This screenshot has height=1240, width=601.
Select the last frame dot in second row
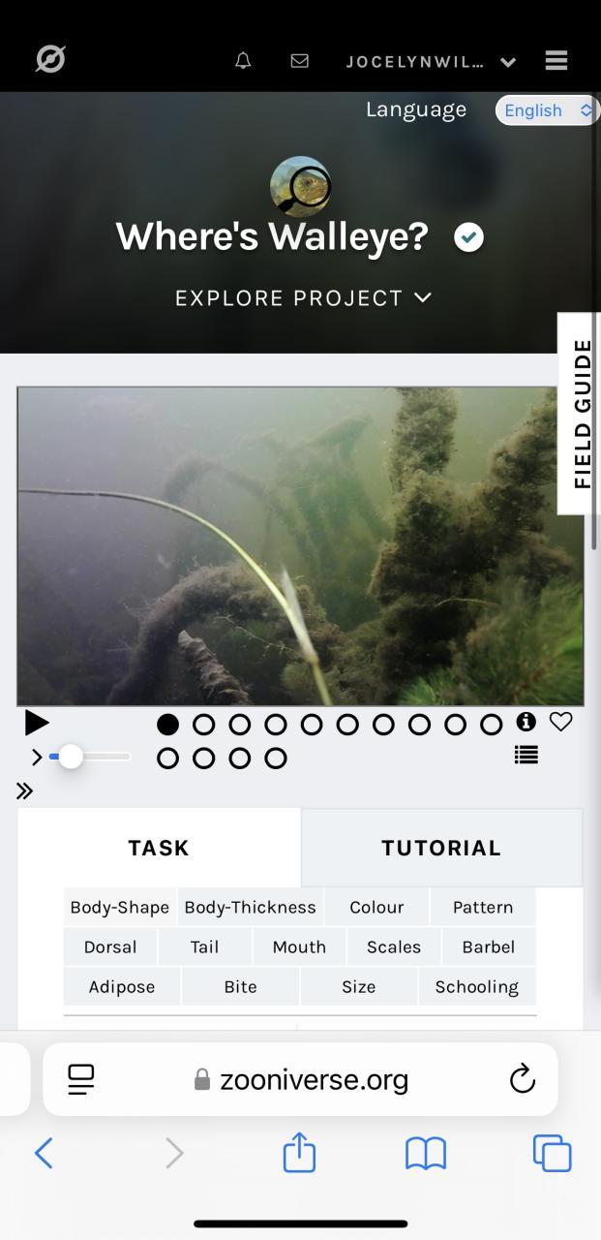point(276,759)
